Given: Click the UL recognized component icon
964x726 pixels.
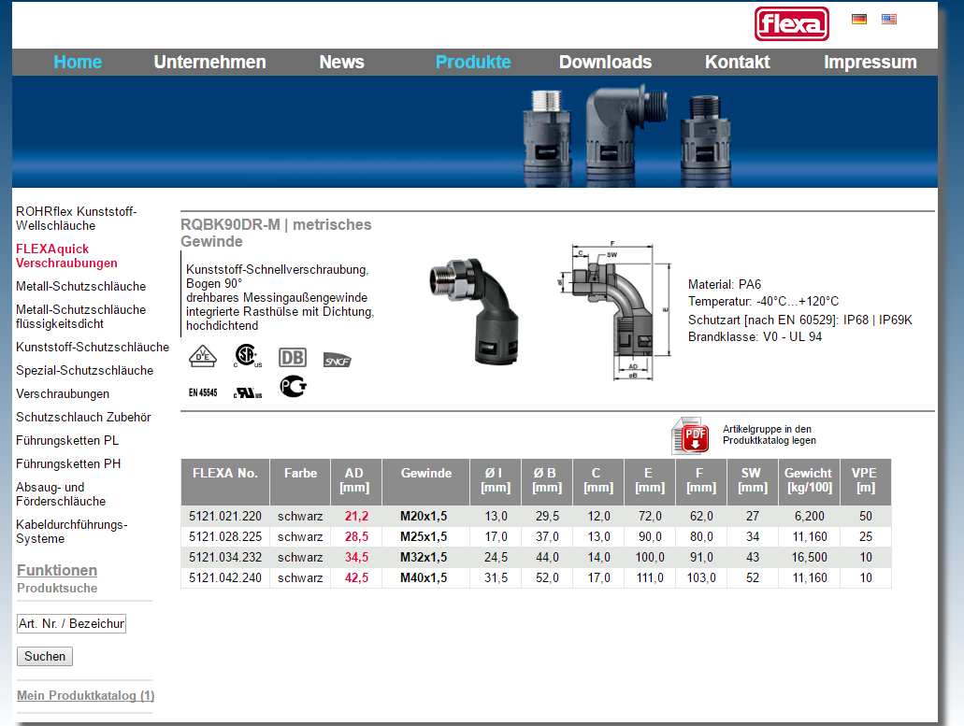Looking at the screenshot, I should tap(247, 393).
